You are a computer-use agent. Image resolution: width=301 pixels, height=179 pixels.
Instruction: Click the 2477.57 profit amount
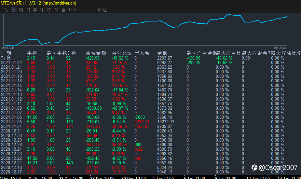click(93, 126)
